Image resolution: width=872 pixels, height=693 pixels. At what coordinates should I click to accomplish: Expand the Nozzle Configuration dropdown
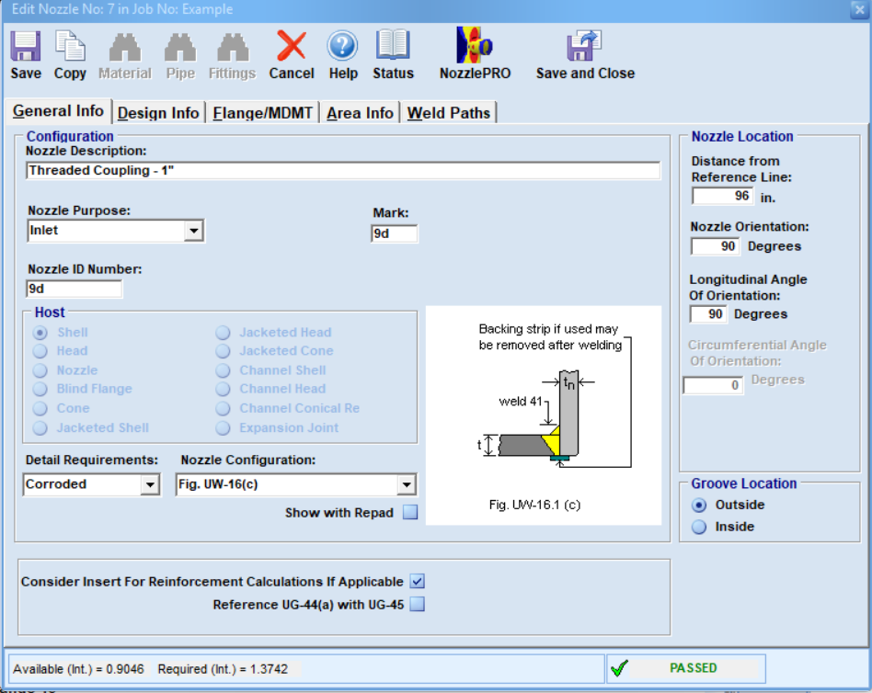point(407,483)
